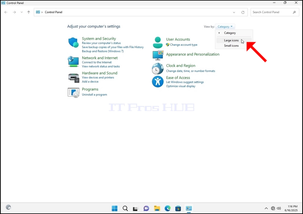Click Save backup copies with File History

click(x=113, y=47)
